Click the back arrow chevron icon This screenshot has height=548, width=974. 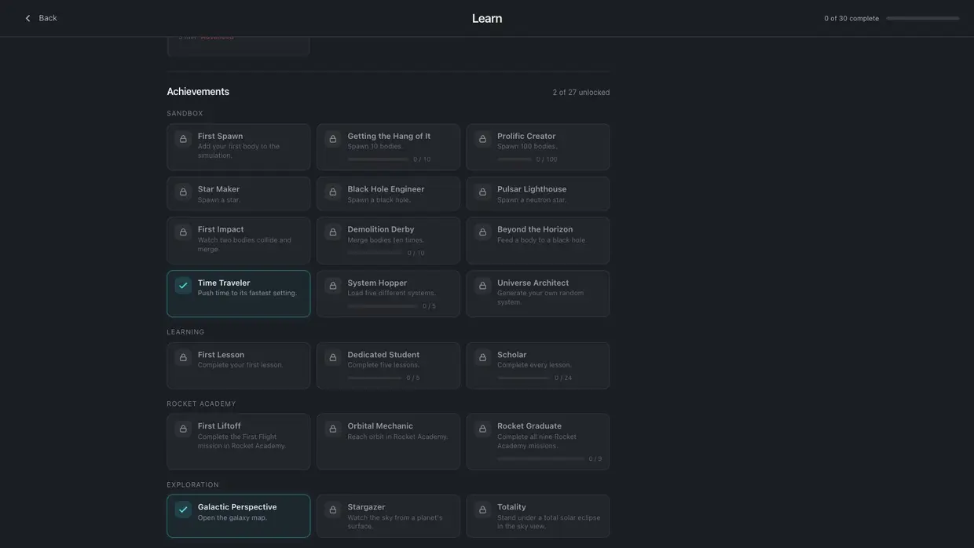pos(28,18)
